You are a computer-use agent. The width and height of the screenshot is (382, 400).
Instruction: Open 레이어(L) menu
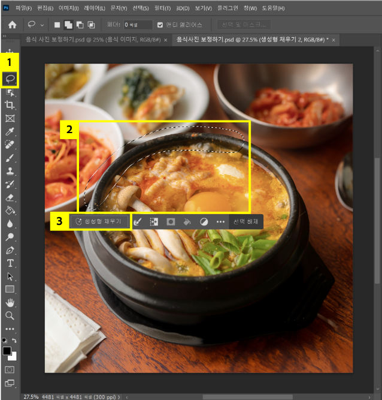(95, 8)
